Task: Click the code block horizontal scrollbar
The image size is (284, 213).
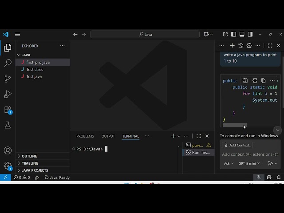Action: 235,125
